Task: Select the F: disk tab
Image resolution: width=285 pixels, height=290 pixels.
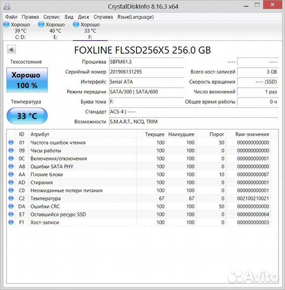Action: [x=90, y=31]
